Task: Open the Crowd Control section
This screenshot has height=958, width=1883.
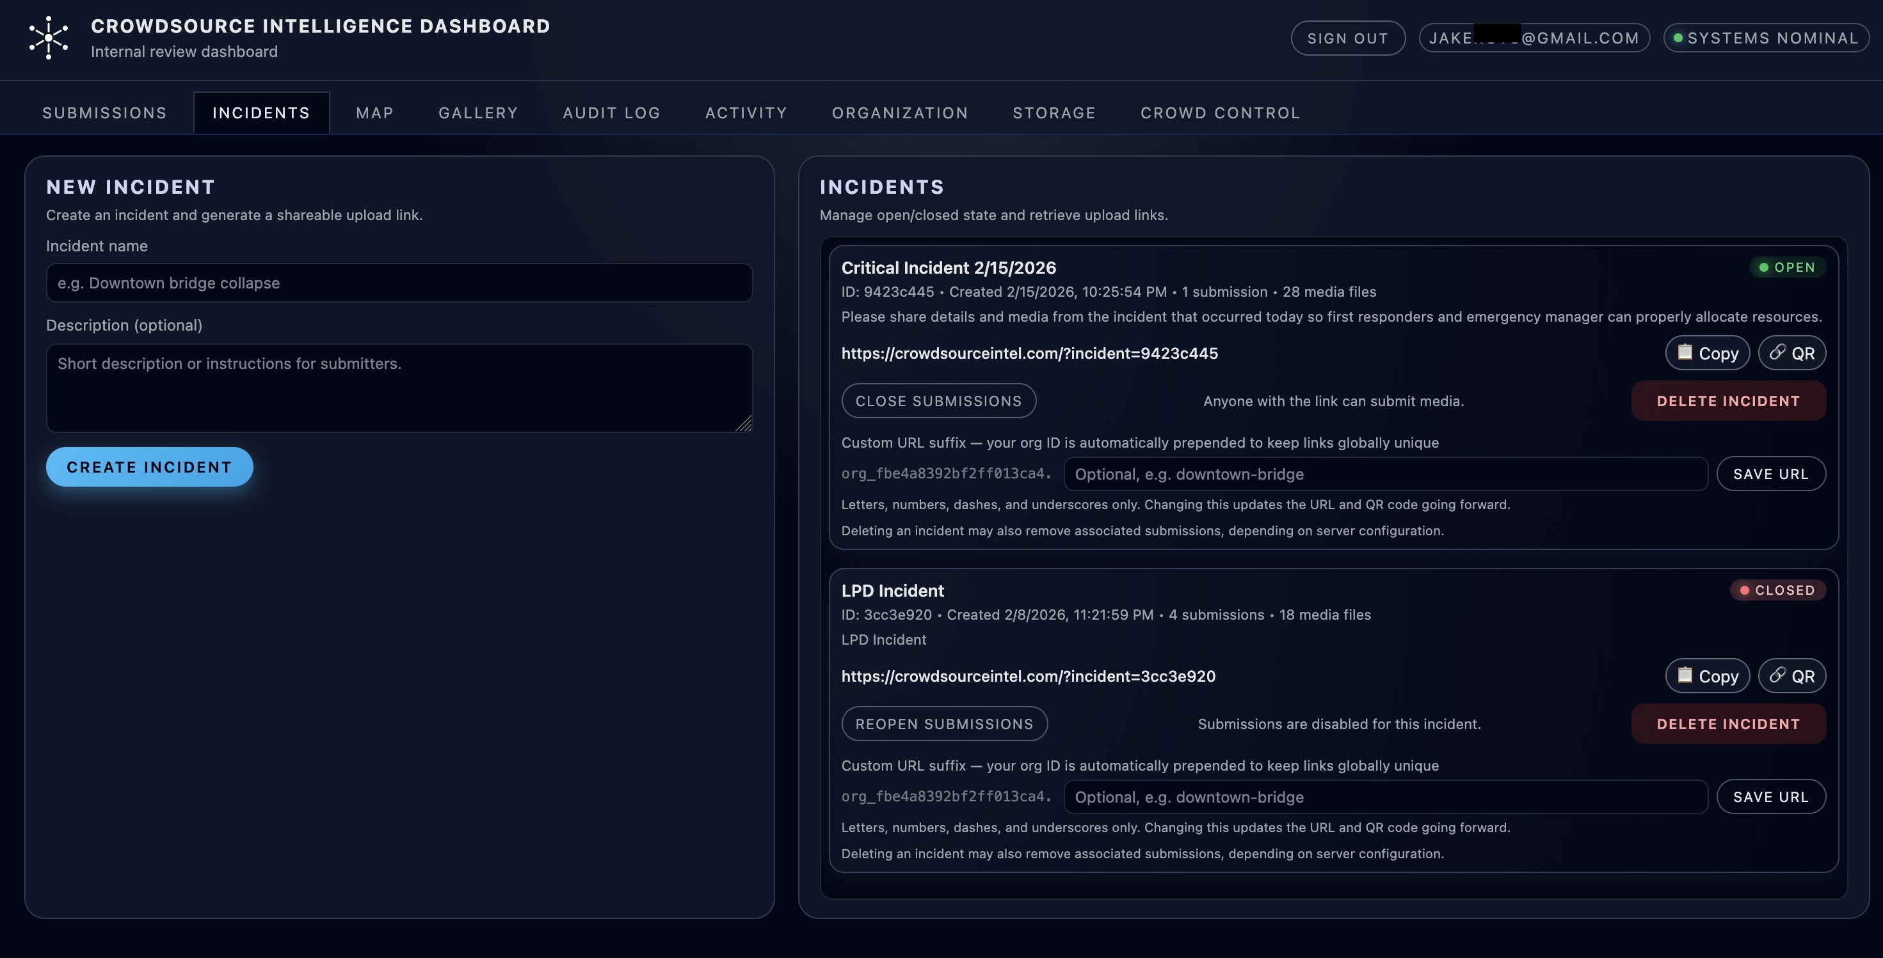Action: (x=1220, y=113)
